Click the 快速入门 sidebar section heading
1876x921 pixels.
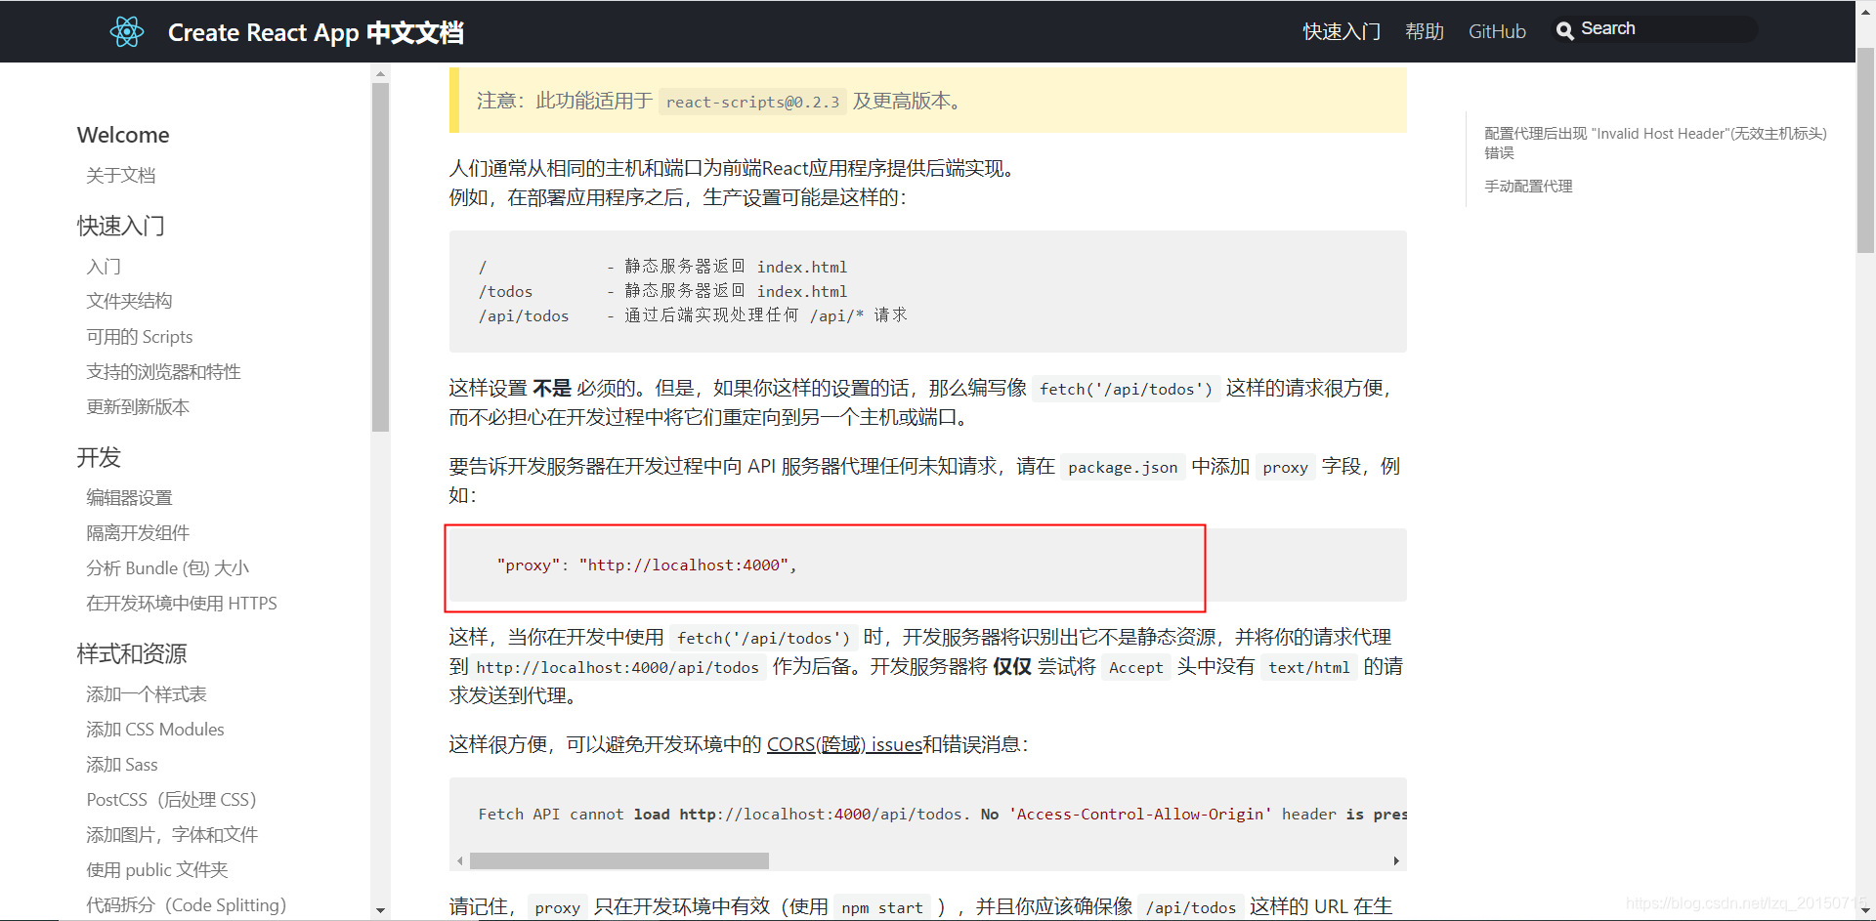[121, 226]
